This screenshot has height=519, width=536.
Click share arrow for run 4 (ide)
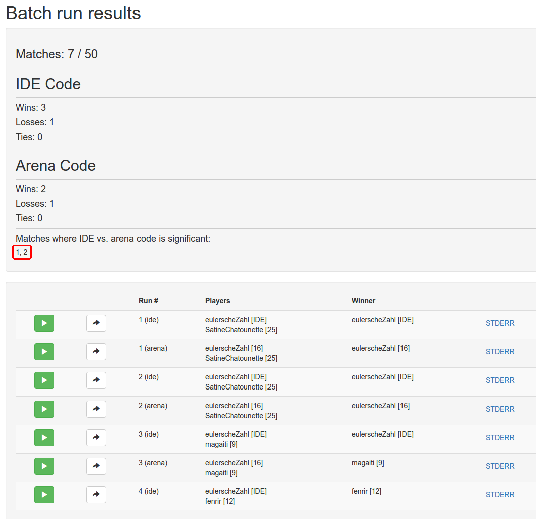pyautogui.click(x=96, y=495)
